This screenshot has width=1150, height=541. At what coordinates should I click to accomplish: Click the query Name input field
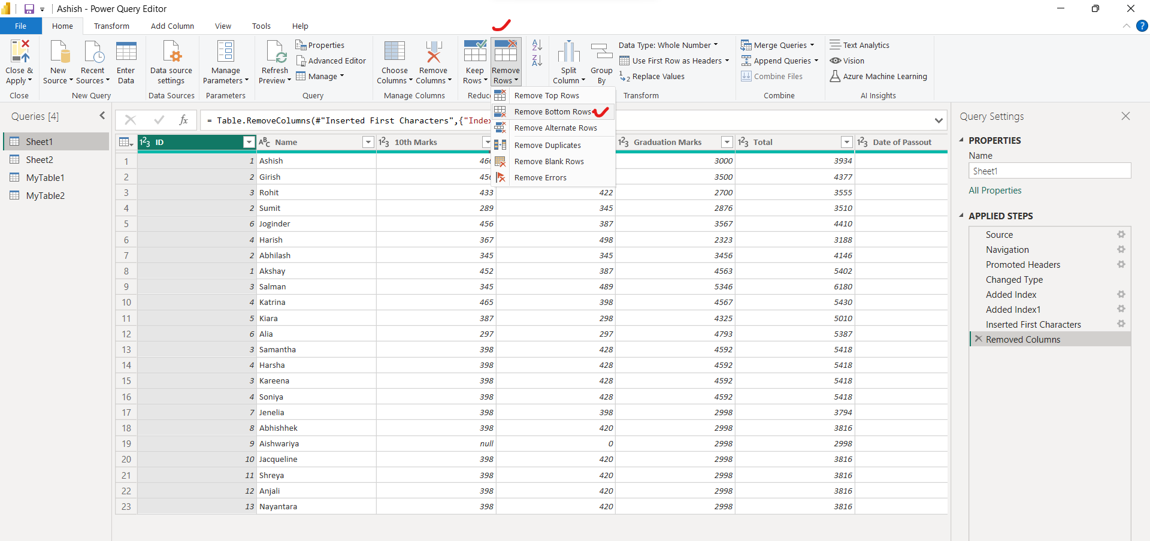click(1049, 171)
